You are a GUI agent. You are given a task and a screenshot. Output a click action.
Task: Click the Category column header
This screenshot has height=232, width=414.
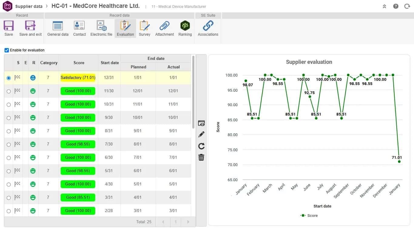pyautogui.click(x=49, y=63)
